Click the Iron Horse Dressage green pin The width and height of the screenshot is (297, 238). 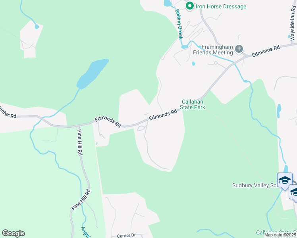190,6
